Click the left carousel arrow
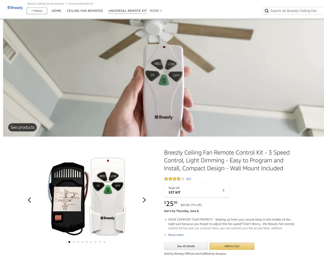 [29, 200]
